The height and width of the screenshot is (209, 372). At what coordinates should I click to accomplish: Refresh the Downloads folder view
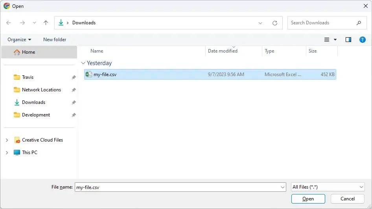[x=275, y=23]
